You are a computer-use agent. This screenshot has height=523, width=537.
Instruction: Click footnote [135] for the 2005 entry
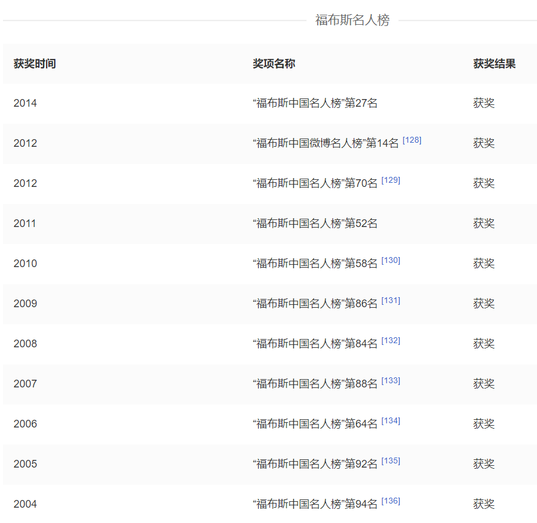[x=390, y=461]
